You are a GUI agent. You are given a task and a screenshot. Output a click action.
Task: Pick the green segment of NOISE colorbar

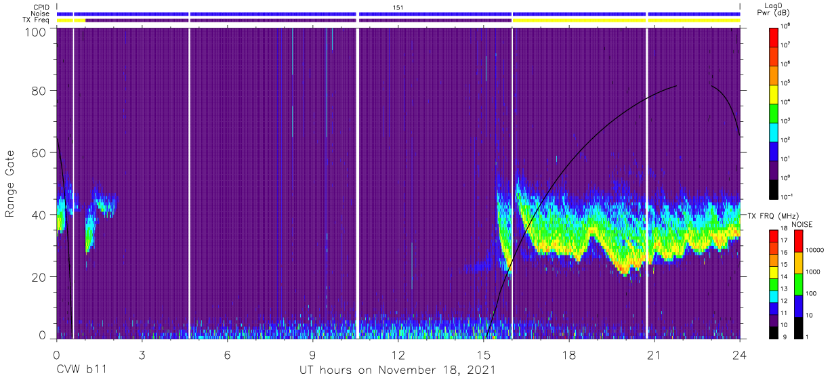coord(799,284)
